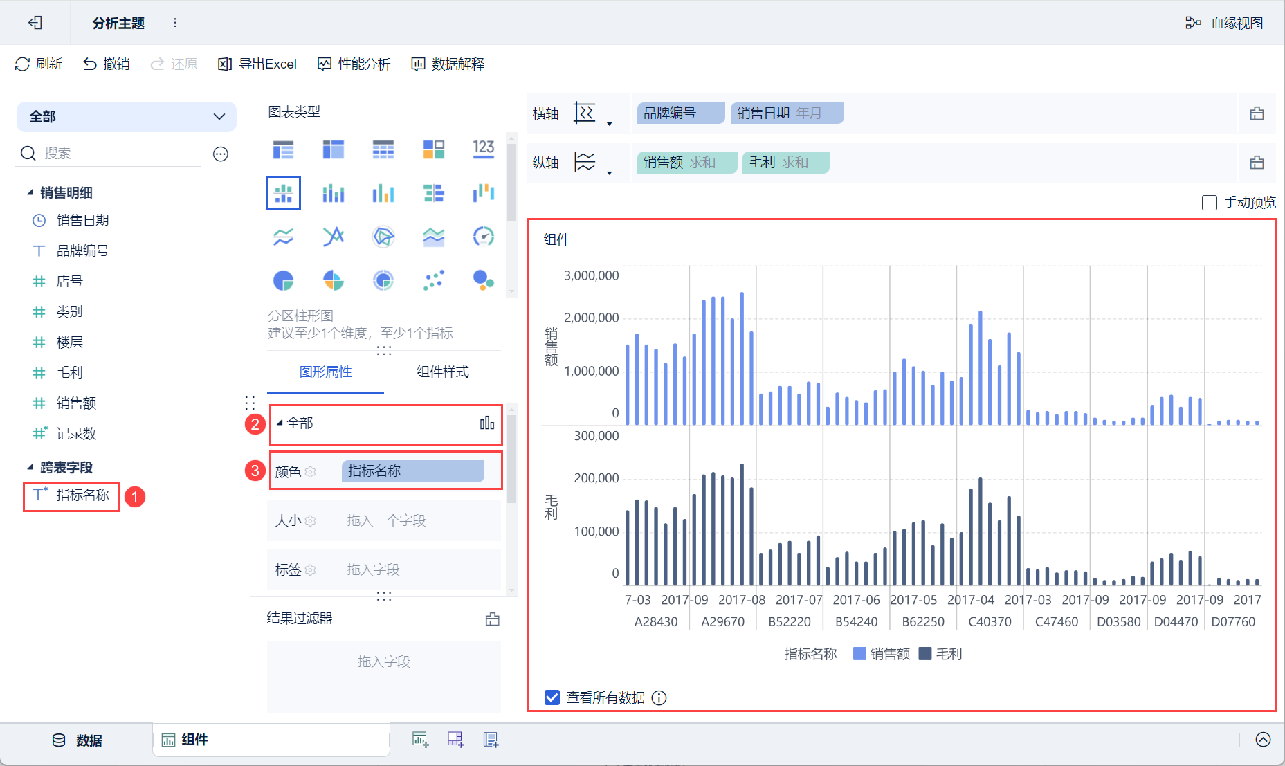Image resolution: width=1285 pixels, height=766 pixels.
Task: Open the 颜色 settings gear
Action: 311,472
